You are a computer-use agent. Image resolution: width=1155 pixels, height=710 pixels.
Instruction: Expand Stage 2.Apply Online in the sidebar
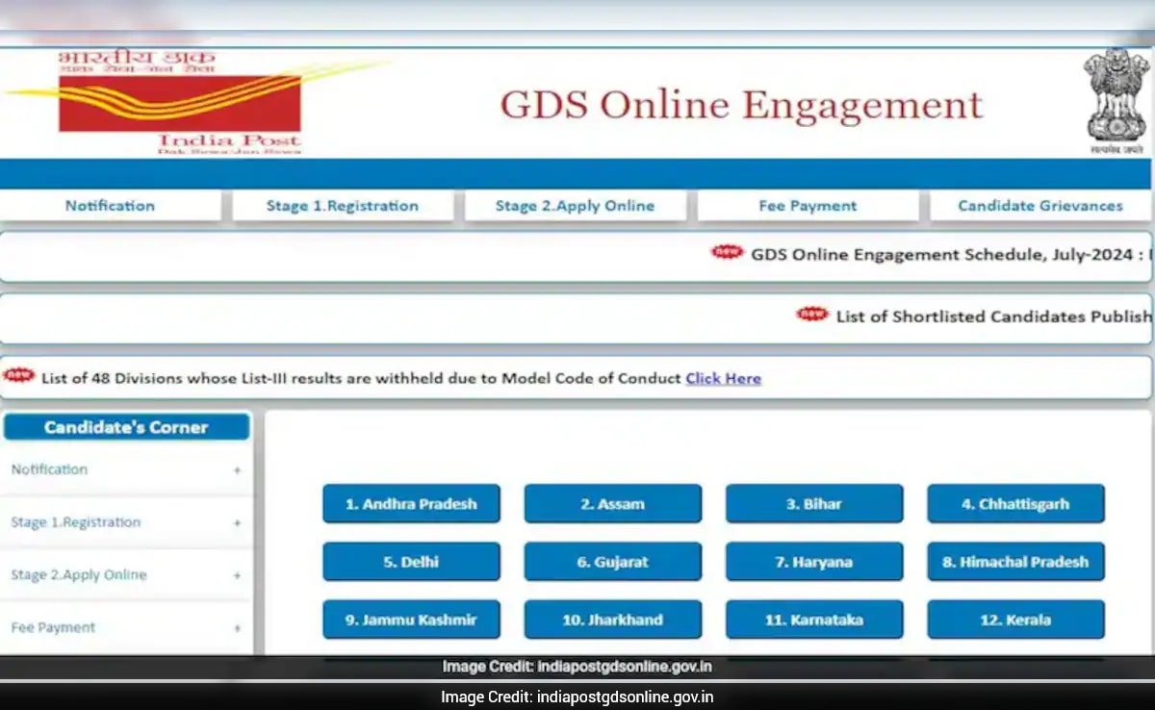pos(237,575)
